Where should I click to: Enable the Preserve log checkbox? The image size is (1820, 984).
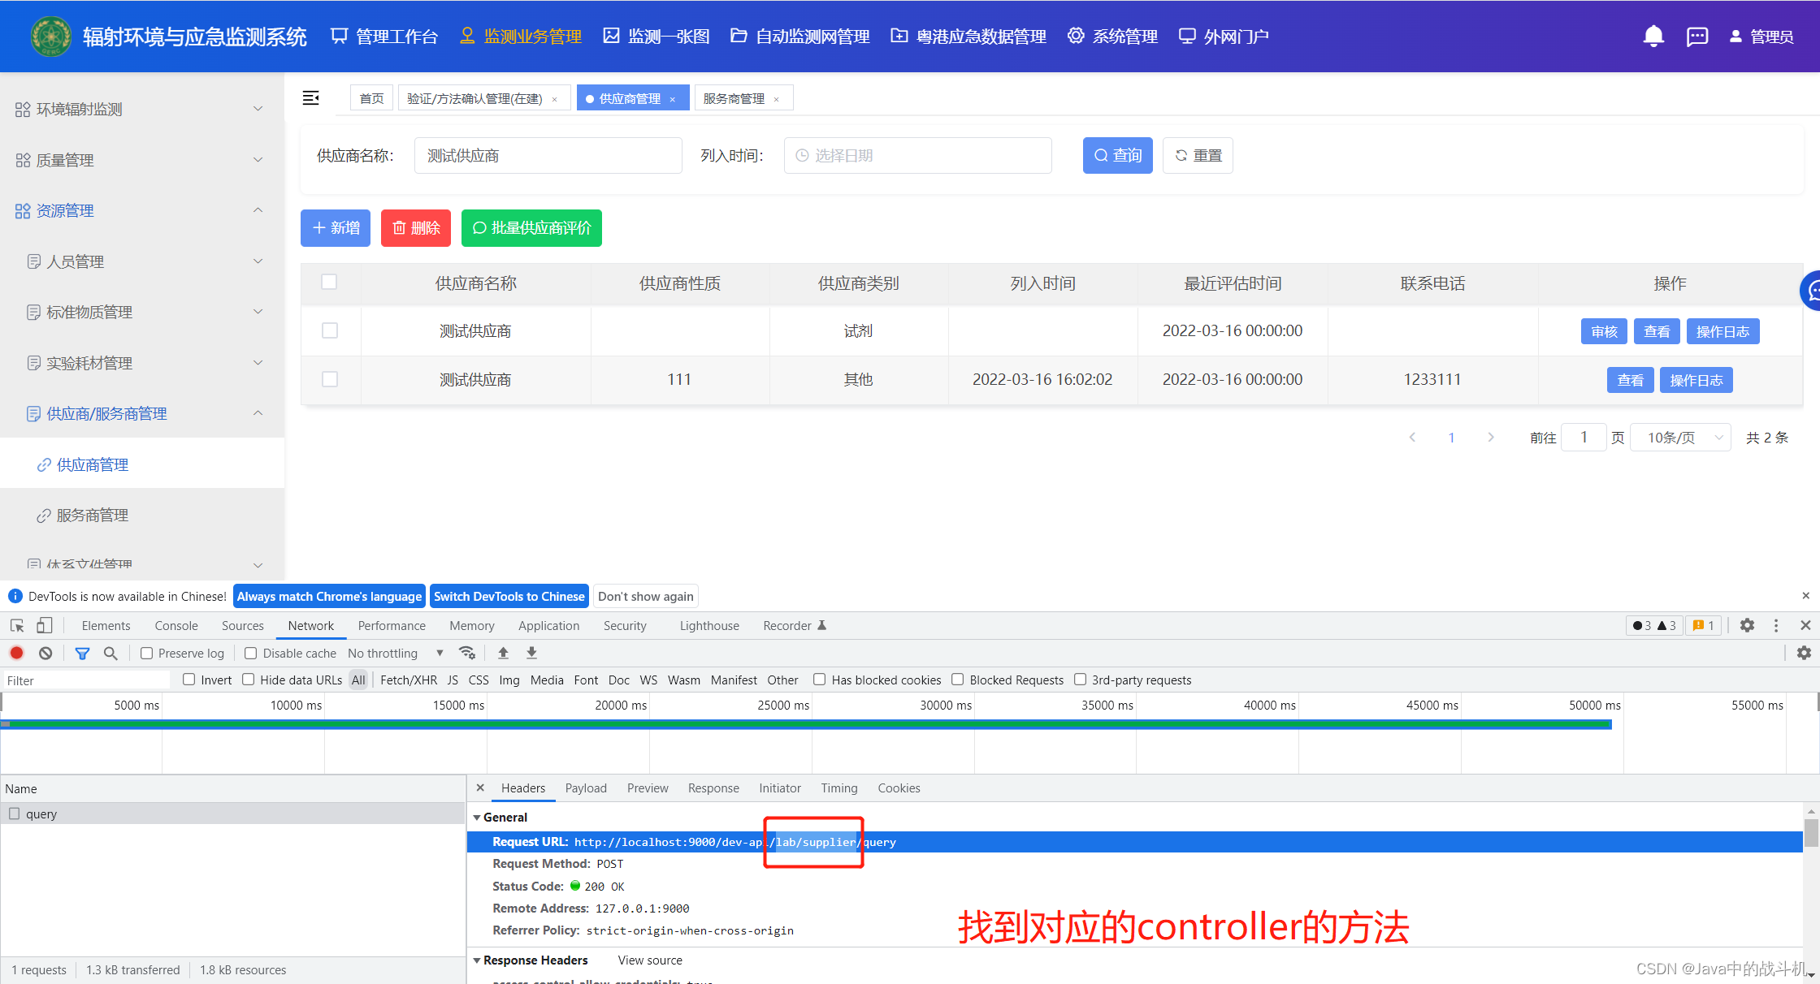[147, 653]
